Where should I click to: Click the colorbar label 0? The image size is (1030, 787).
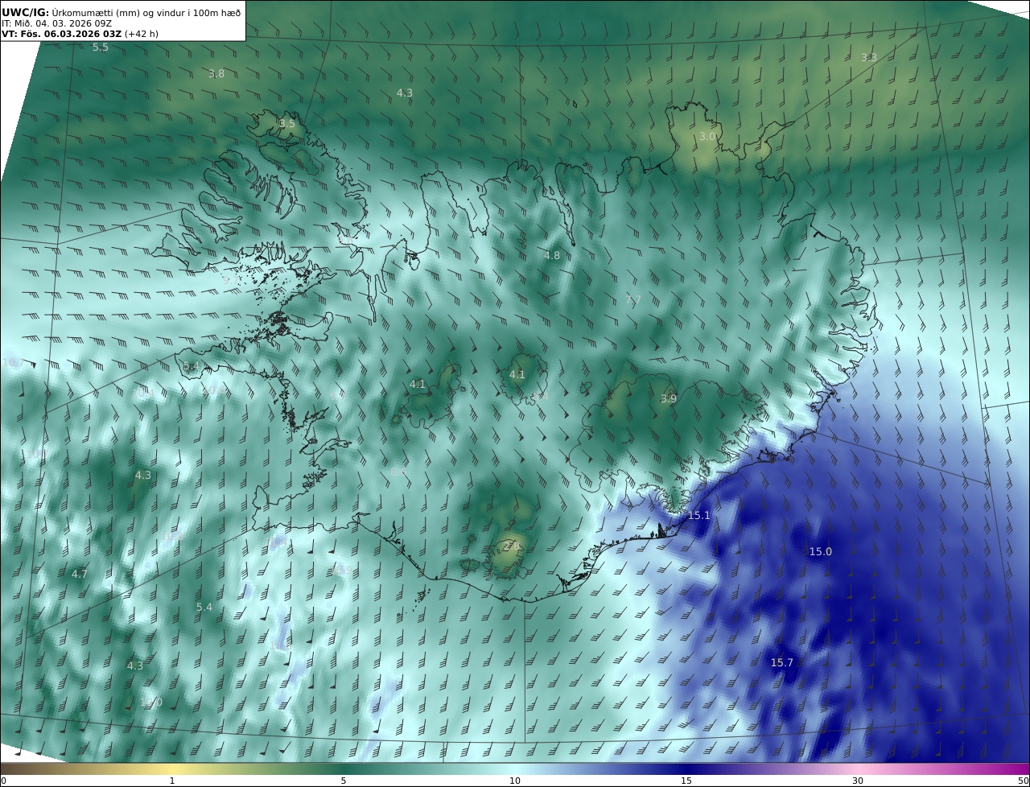point(3,781)
